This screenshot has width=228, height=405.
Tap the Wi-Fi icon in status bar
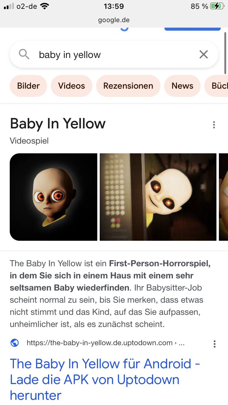click(x=45, y=6)
